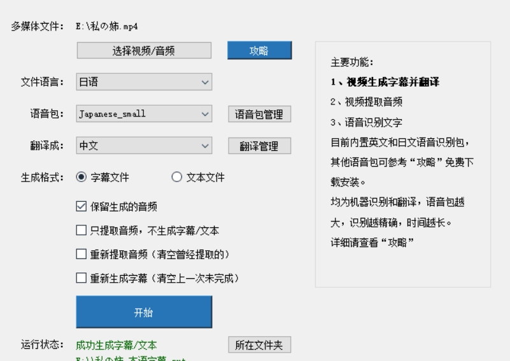The width and height of the screenshot is (510, 361).
Task: Select the 文本文件 radio option
Action: pyautogui.click(x=178, y=178)
